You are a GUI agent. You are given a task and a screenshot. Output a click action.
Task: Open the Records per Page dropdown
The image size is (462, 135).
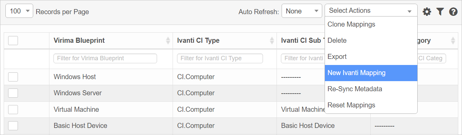pyautogui.click(x=19, y=11)
